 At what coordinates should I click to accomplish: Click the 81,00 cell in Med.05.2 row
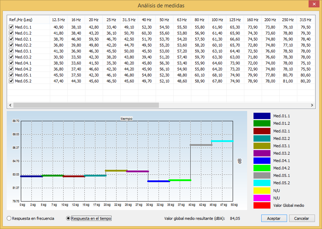(x=288, y=81)
